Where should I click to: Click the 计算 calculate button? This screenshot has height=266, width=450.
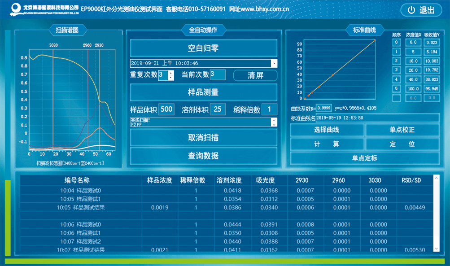(327, 144)
